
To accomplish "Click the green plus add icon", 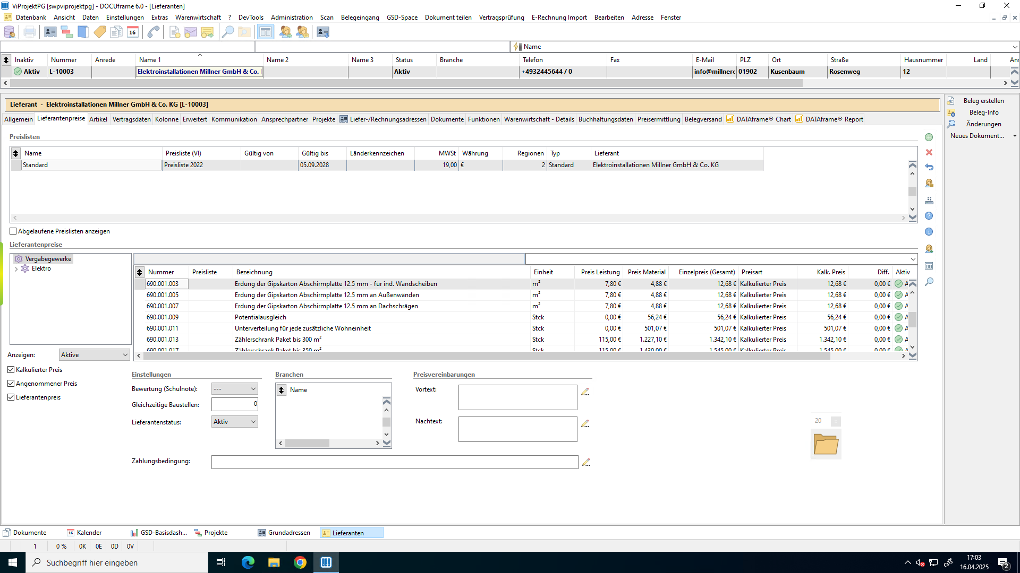I will (x=929, y=137).
